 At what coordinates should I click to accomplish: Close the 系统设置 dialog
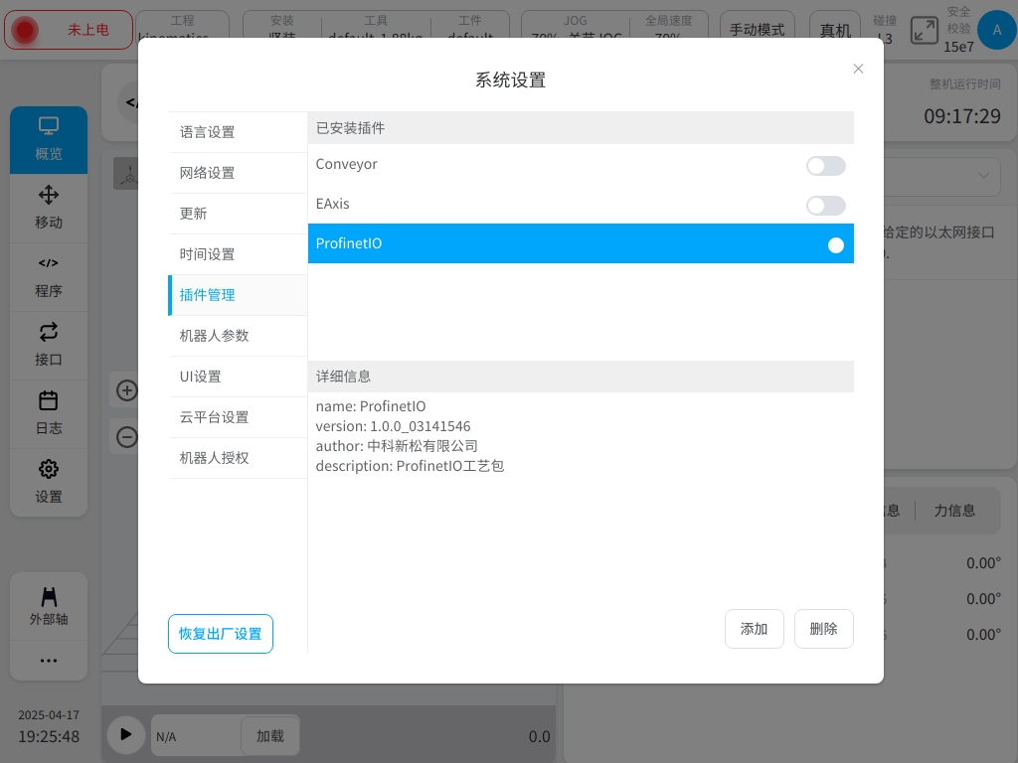pyautogui.click(x=858, y=69)
